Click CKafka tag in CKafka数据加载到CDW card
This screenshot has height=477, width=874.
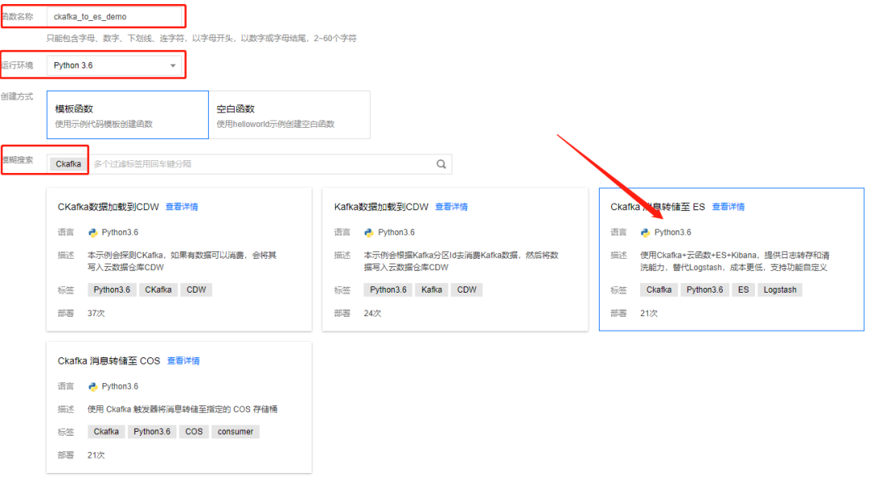tap(159, 290)
